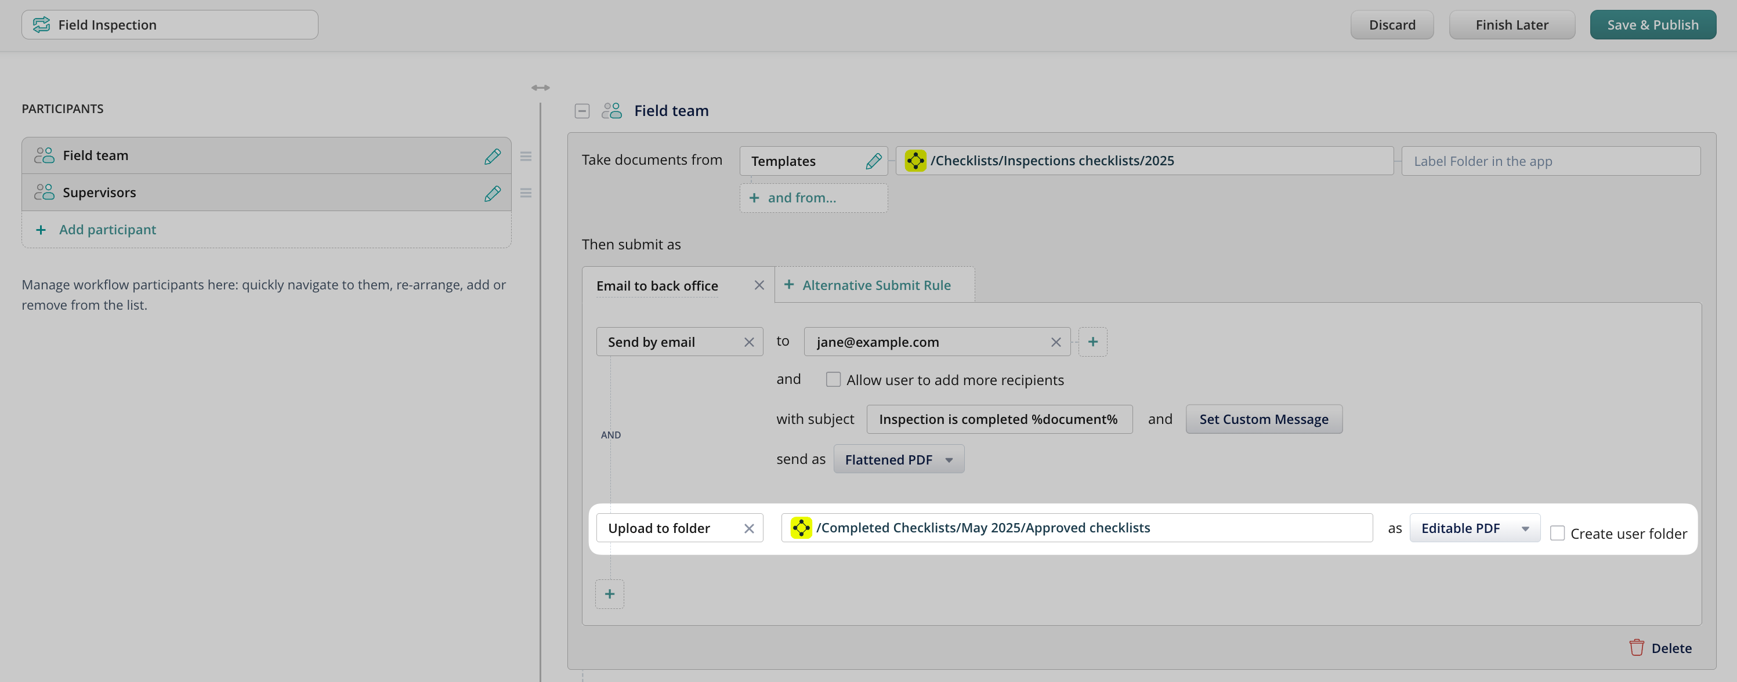Add a new submit action below AND
Screen dimensions: 1737x682
[x=609, y=594]
